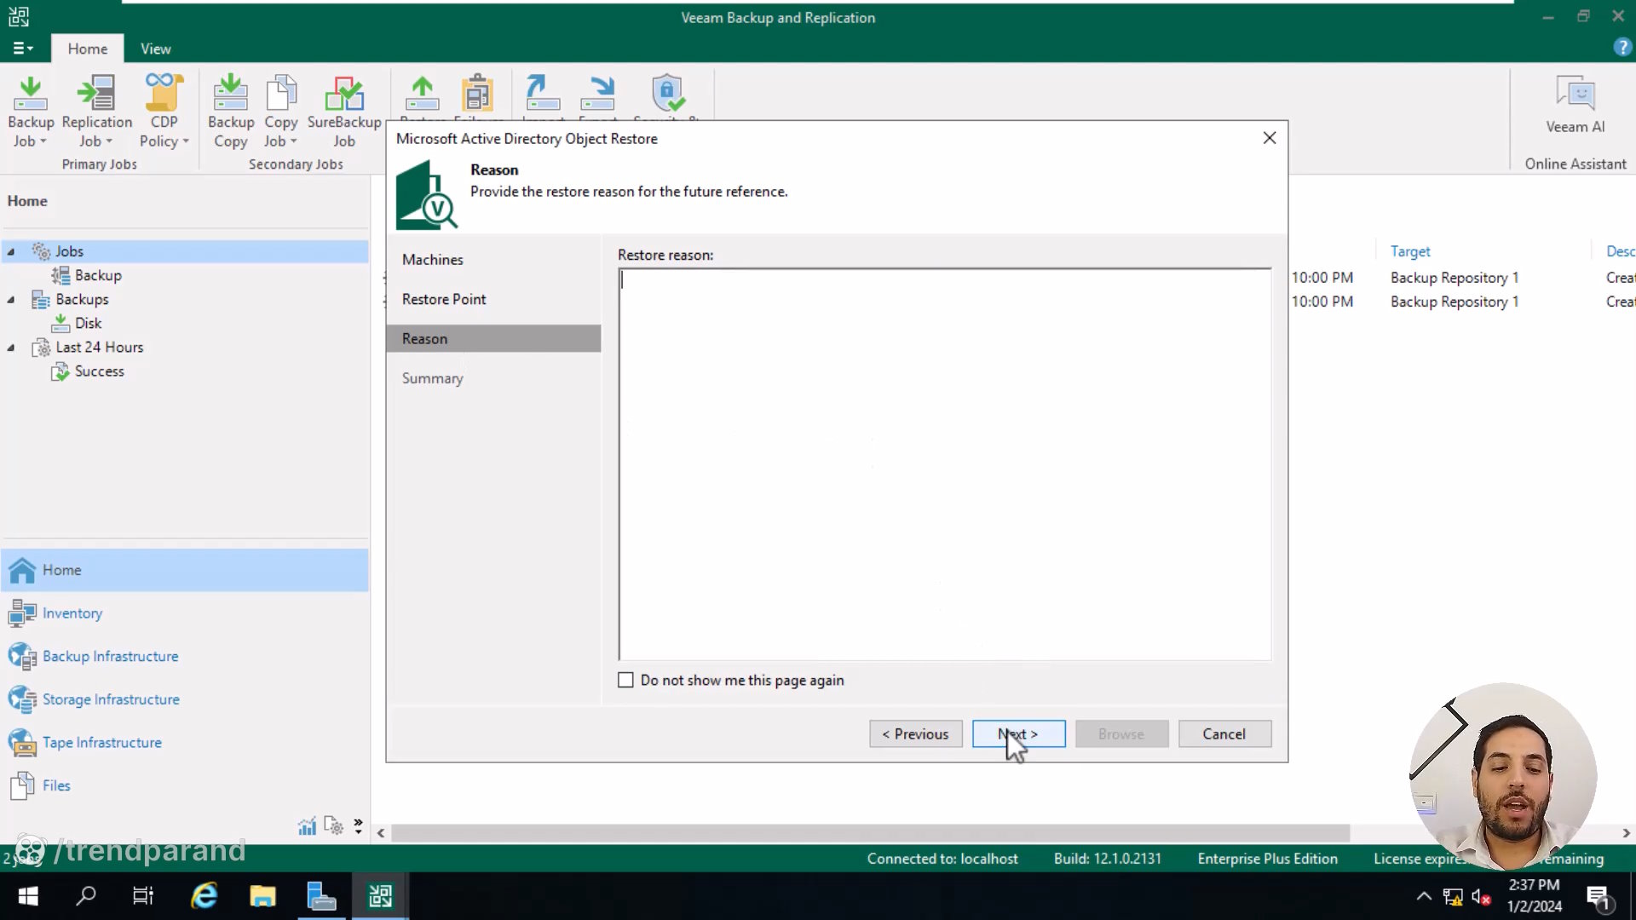Screen dimensions: 1636x920
Task: Open the main hamburger menu
Action: (23, 49)
